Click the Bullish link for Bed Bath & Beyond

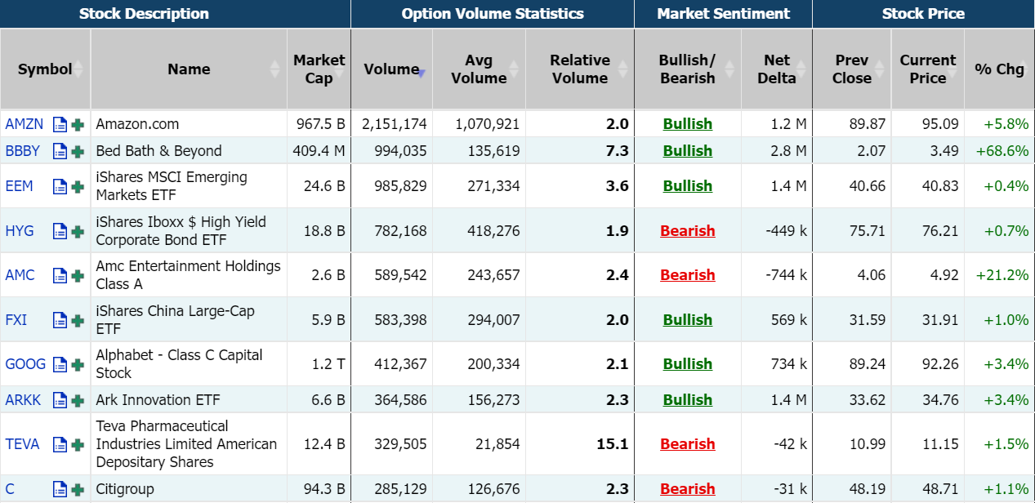tap(687, 151)
